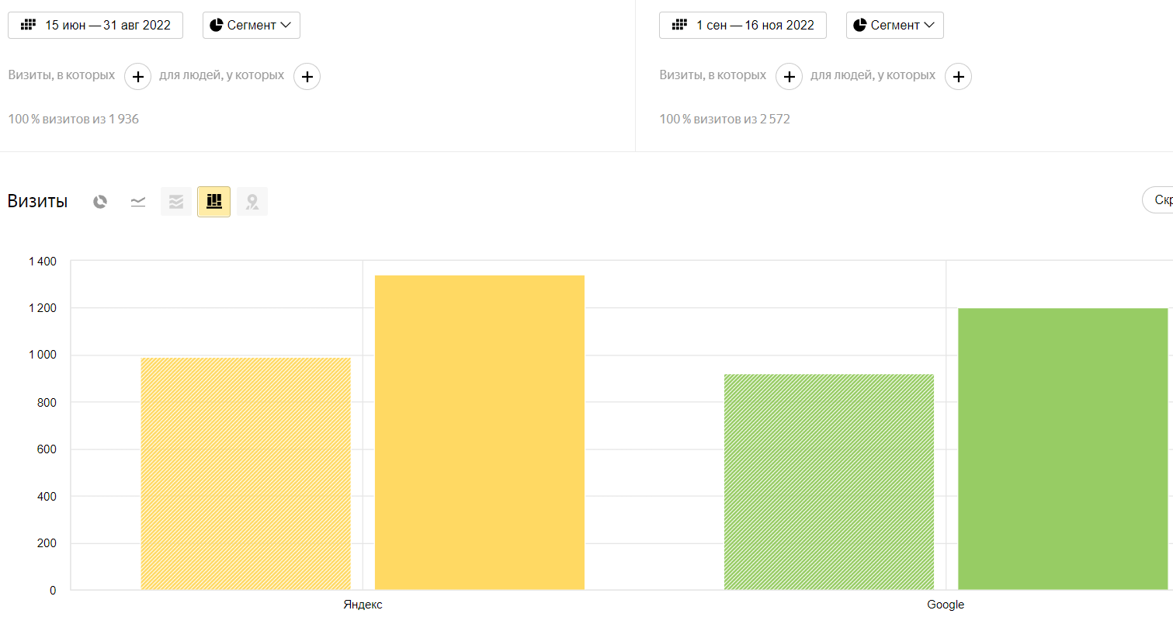1173x624 pixels.
Task: Select the bar chart view
Action: point(214,202)
